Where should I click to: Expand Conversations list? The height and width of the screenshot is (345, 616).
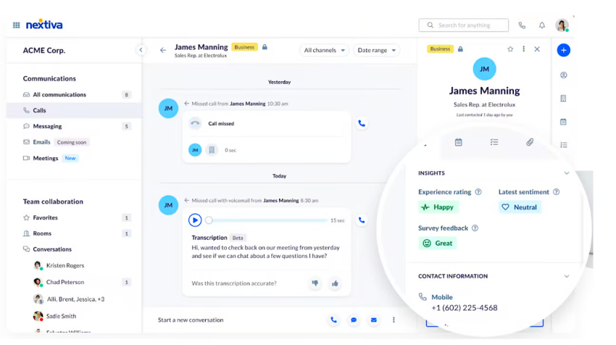pos(74,249)
